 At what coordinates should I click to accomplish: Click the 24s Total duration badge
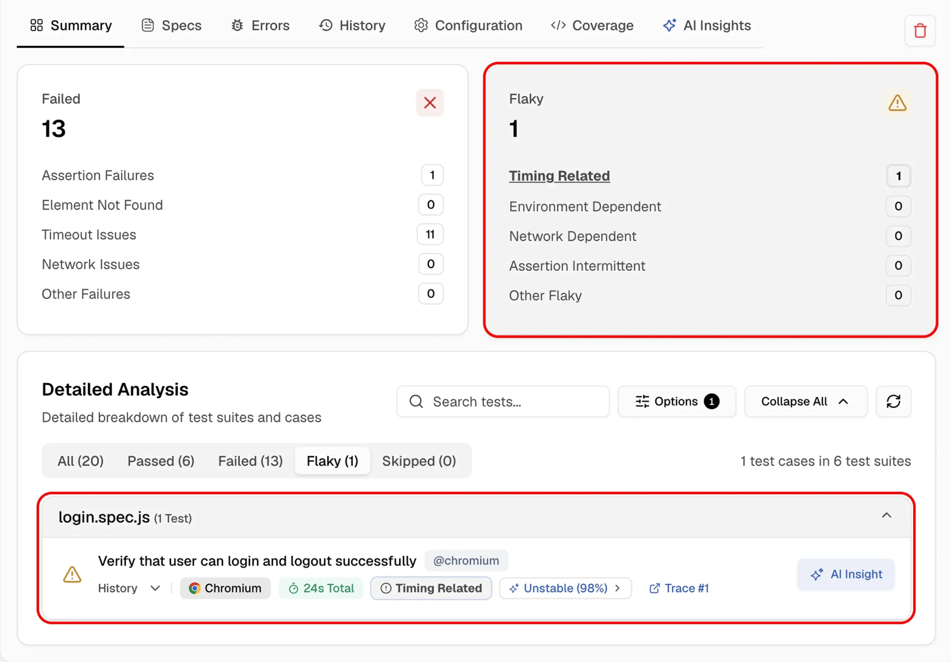click(x=321, y=588)
